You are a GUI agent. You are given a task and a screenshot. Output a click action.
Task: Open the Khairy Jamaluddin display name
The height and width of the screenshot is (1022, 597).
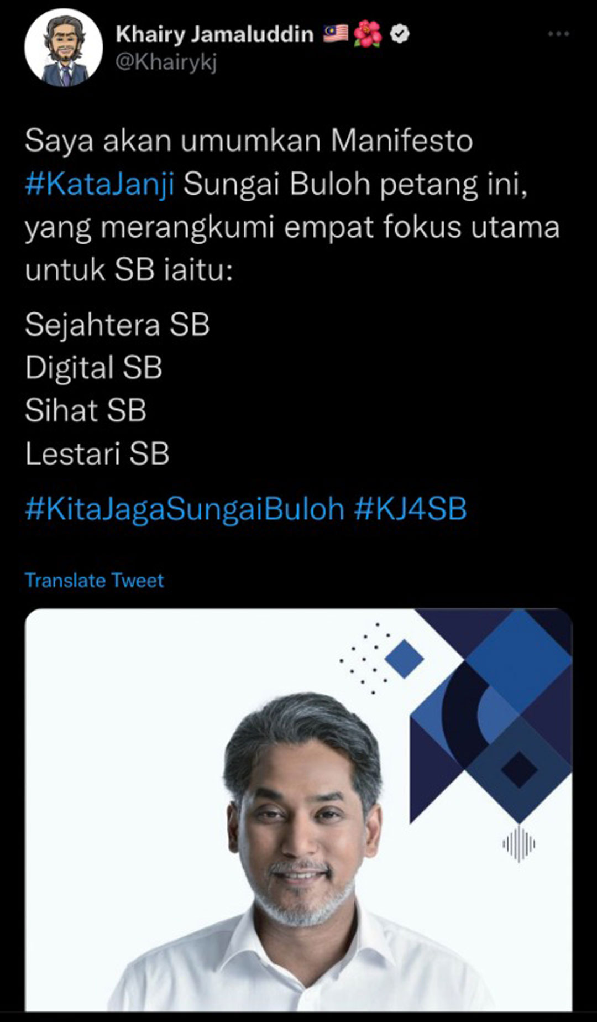[x=215, y=34]
